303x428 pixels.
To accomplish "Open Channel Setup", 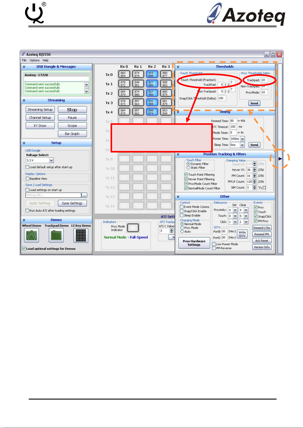I will click(x=40, y=118).
